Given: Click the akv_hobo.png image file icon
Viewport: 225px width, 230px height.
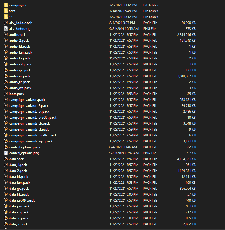Looking at the screenshot, I should pyautogui.click(x=6, y=29).
